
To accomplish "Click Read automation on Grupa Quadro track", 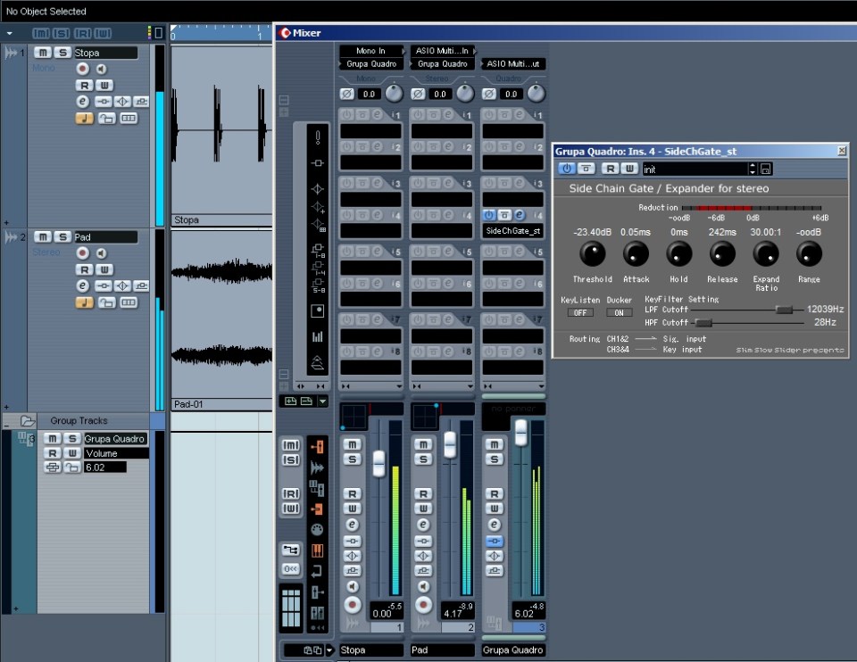I will point(52,453).
